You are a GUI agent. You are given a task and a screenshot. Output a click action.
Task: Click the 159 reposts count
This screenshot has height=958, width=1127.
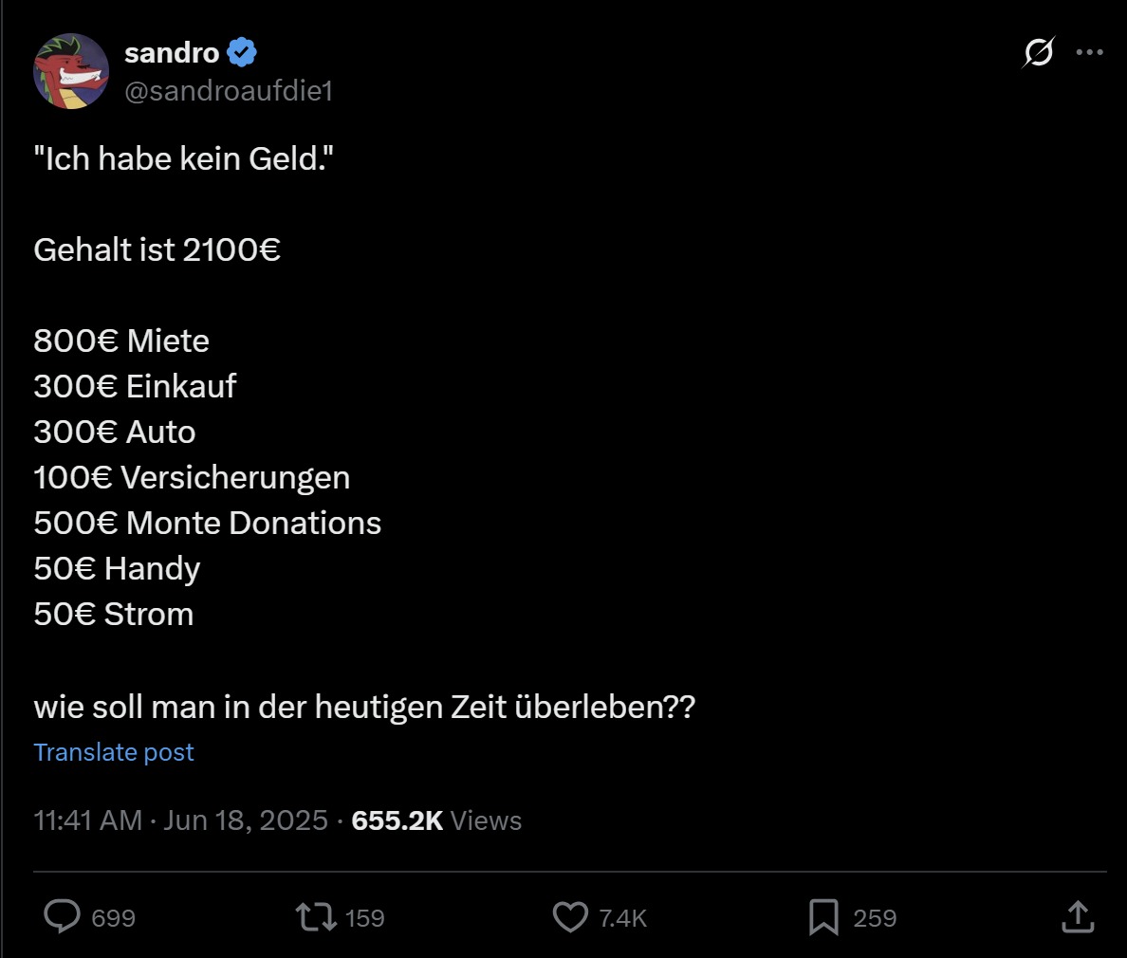pyautogui.click(x=365, y=918)
